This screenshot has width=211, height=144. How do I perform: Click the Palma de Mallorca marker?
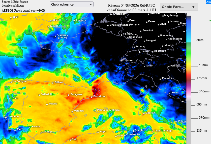click(95, 111)
